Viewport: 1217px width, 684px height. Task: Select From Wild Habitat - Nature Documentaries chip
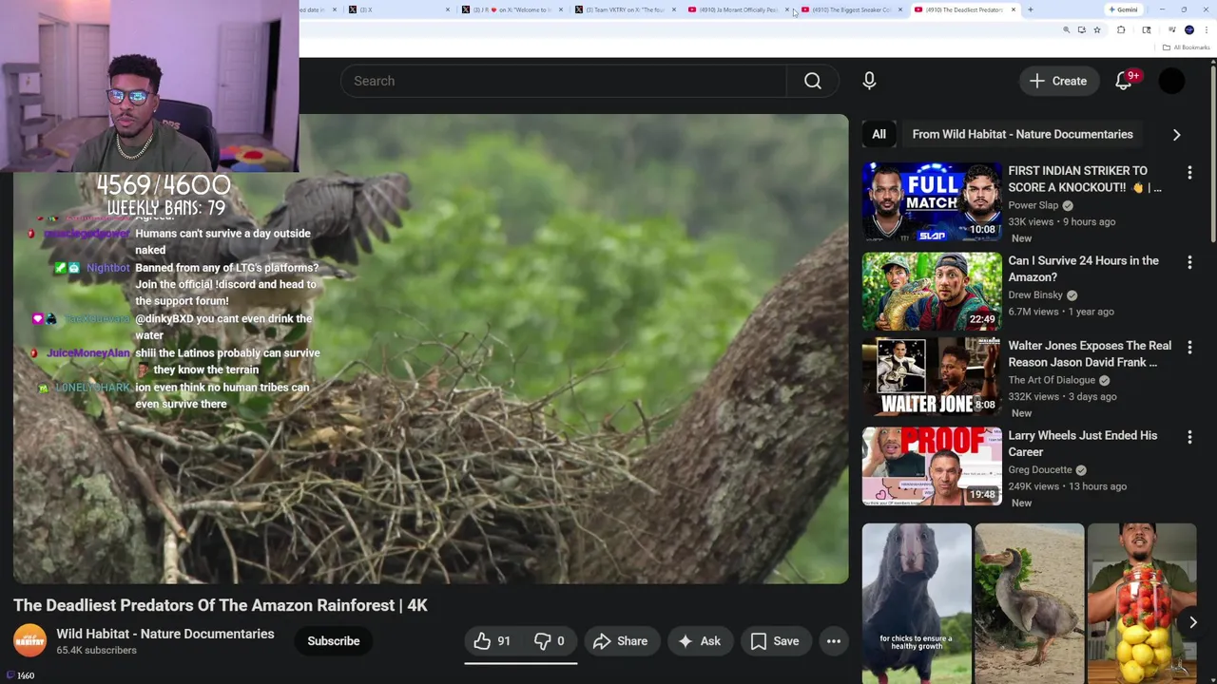click(x=1022, y=134)
